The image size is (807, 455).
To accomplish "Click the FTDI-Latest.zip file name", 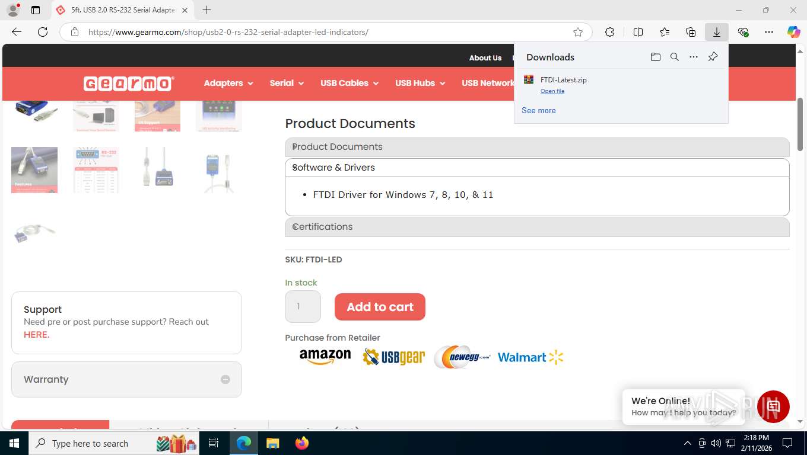I will coord(564,79).
